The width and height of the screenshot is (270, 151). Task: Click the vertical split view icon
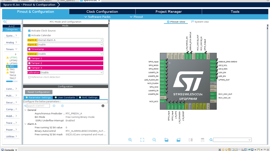(190, 140)
